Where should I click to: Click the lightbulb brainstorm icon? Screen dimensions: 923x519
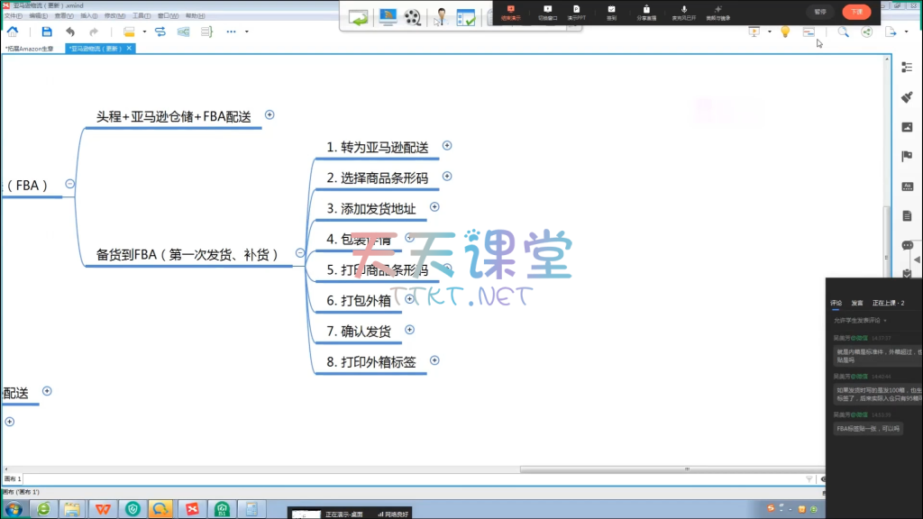pyautogui.click(x=785, y=32)
